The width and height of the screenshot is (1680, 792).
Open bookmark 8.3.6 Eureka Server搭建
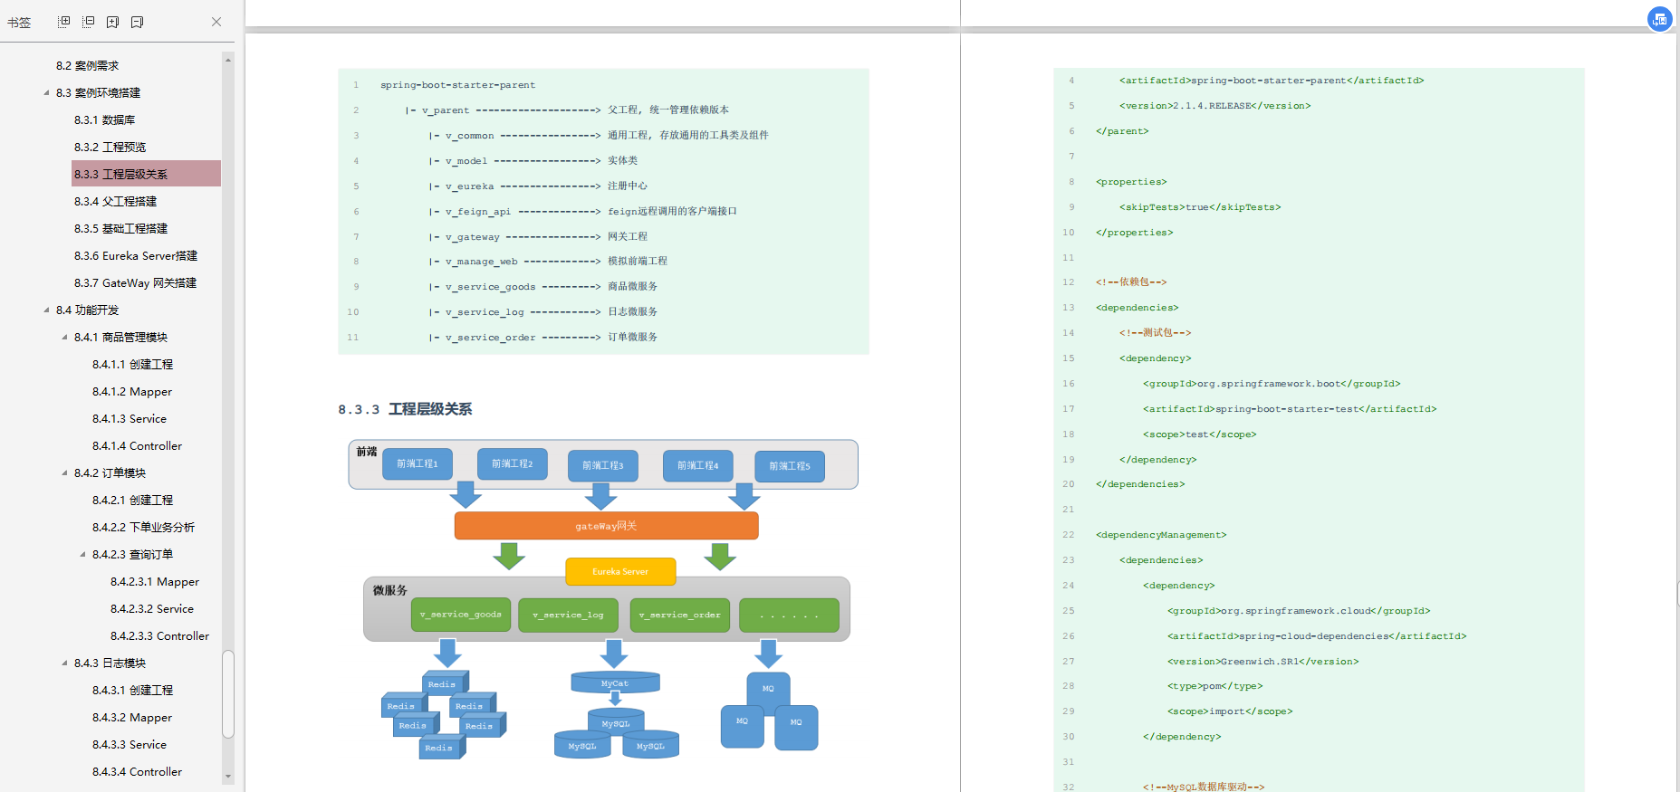click(136, 255)
